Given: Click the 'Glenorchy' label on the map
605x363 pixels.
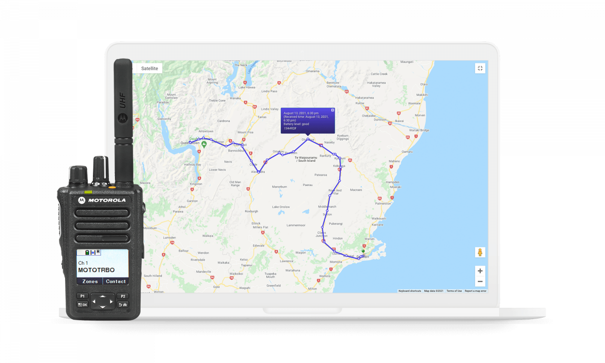Looking at the screenshot, I should (x=164, y=119).
